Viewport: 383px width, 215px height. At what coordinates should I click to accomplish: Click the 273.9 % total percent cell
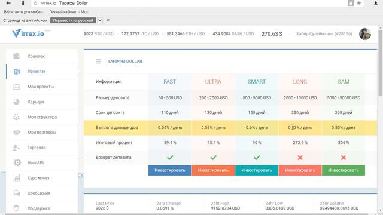pos(300,142)
